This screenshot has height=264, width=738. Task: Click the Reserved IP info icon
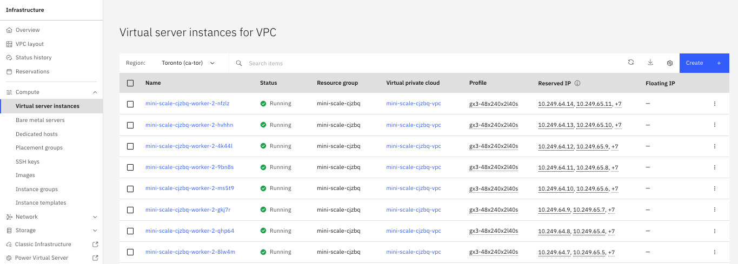click(577, 83)
